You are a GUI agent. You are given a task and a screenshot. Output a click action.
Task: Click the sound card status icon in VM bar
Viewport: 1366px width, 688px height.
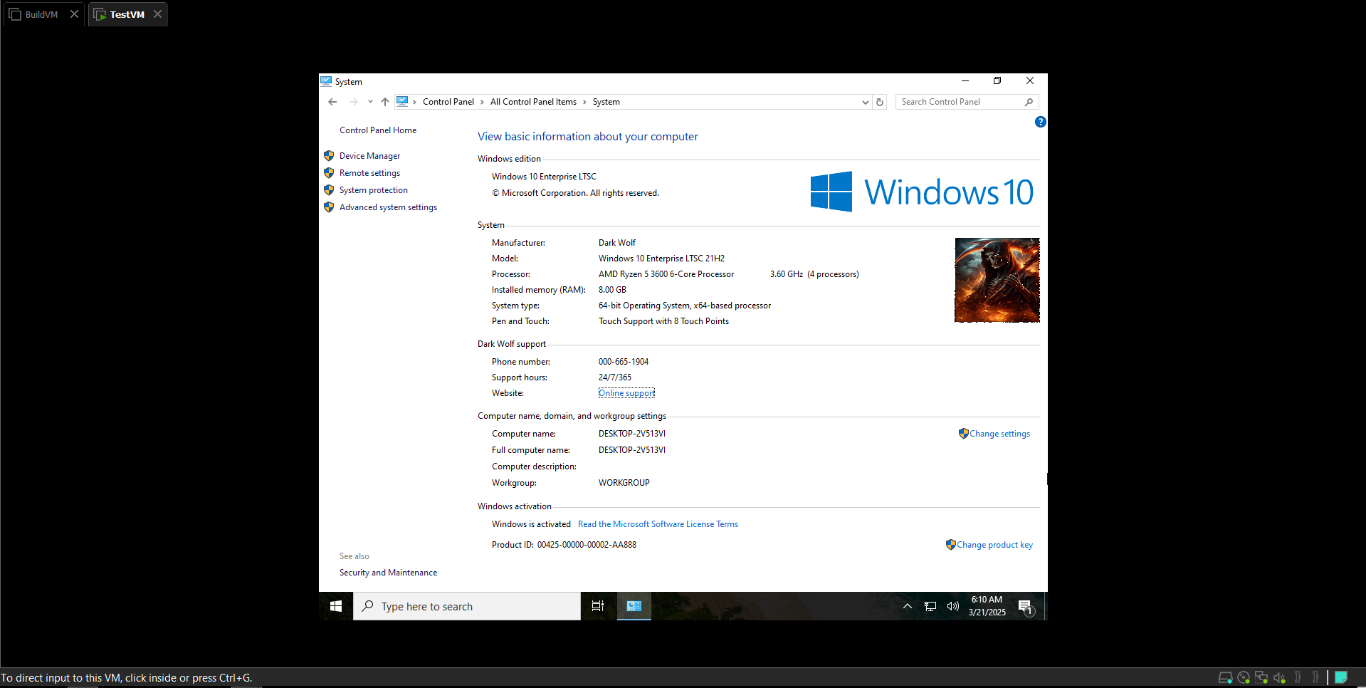(1279, 677)
